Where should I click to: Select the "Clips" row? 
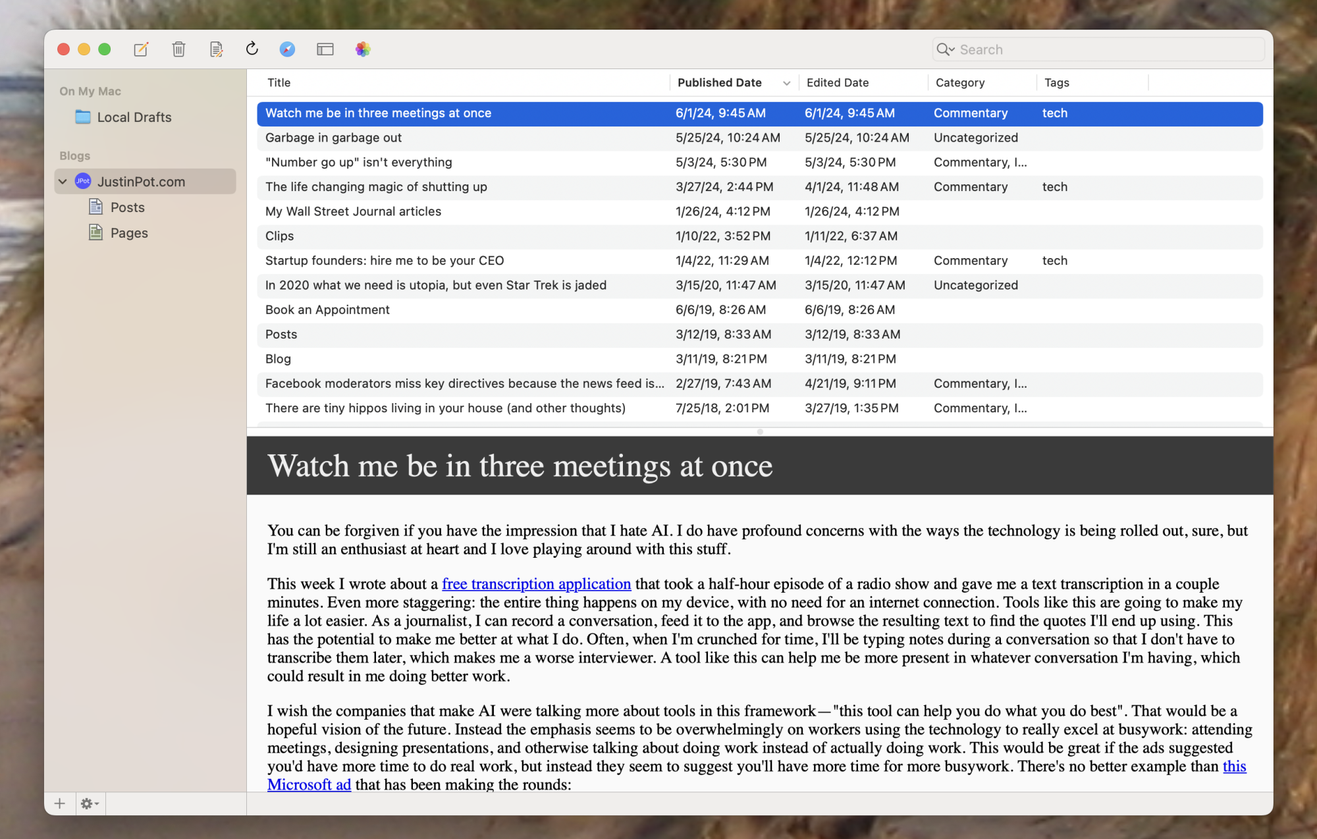tap(760, 236)
